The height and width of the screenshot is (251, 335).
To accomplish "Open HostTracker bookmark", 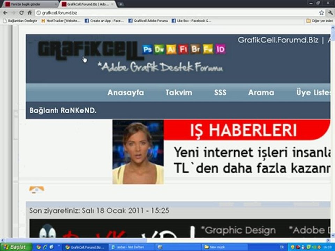I will 61,21.
